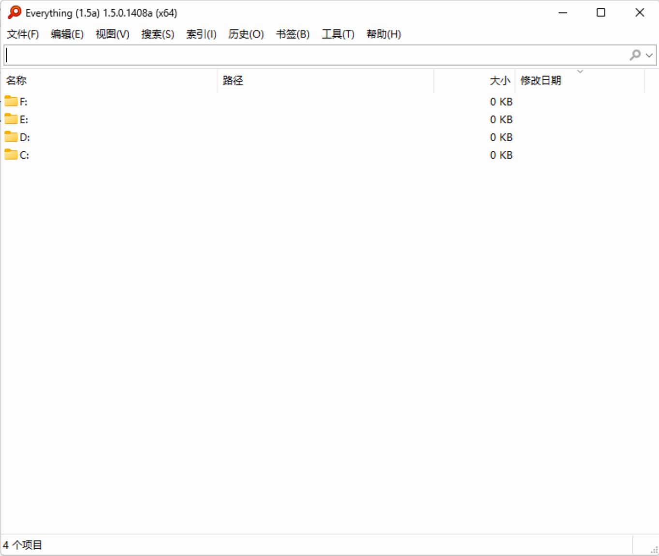This screenshot has height=556, width=659.
Task: Select the D: drive folder icon
Action: click(x=11, y=137)
